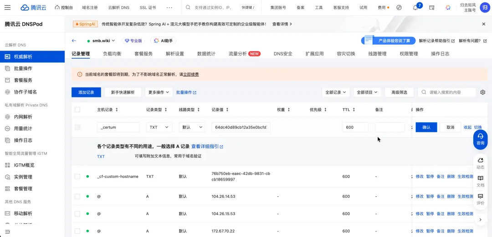
Task: Expand the 全部记录 filter dropdown
Action: pyautogui.click(x=336, y=92)
